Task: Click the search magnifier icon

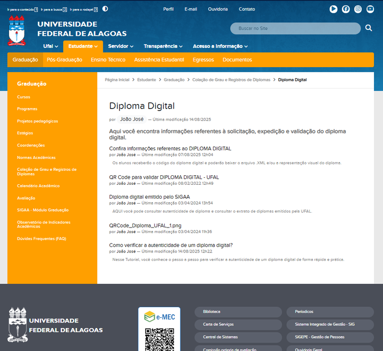Action: click(x=369, y=28)
